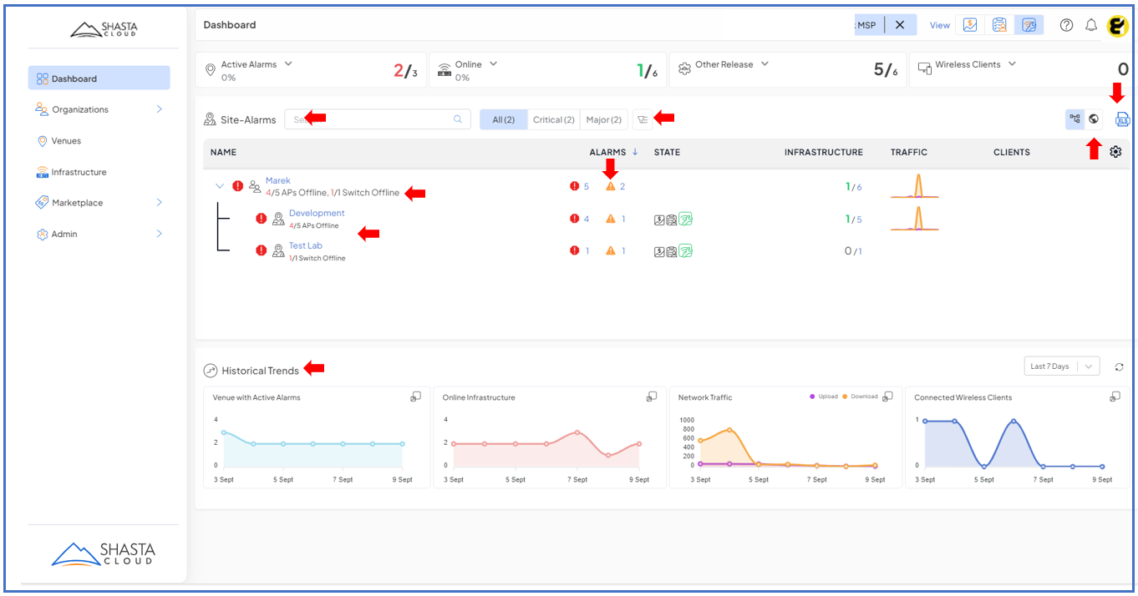The width and height of the screenshot is (1138, 596).
Task: Click Development's critical alarm count 4
Action: pos(587,219)
